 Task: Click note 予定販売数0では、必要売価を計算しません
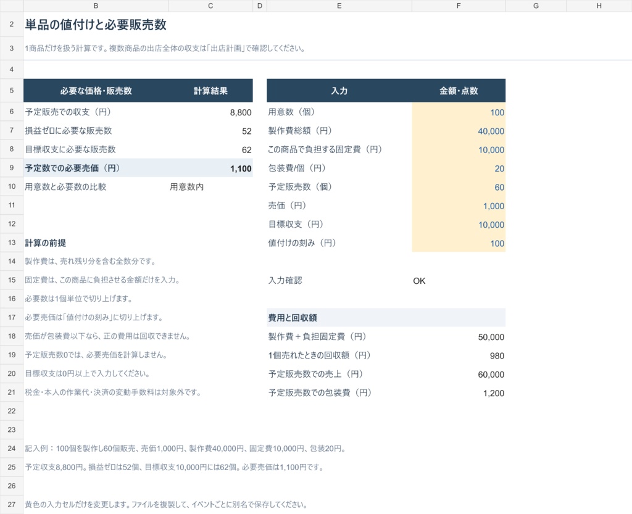pos(96,355)
